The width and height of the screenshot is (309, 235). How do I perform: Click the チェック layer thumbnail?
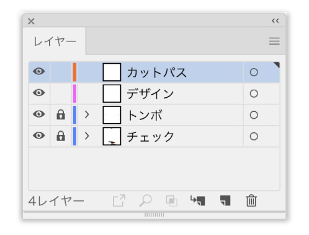click(x=112, y=136)
